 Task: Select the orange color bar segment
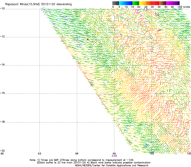point(149,3)
